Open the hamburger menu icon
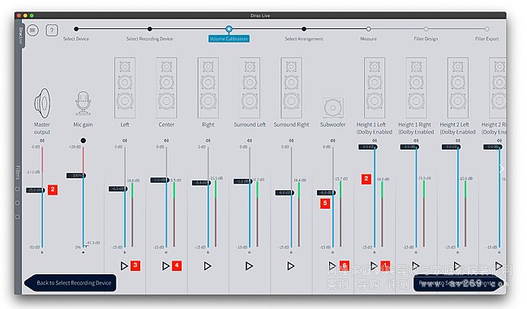The height and width of the screenshot is (309, 527). [32, 31]
